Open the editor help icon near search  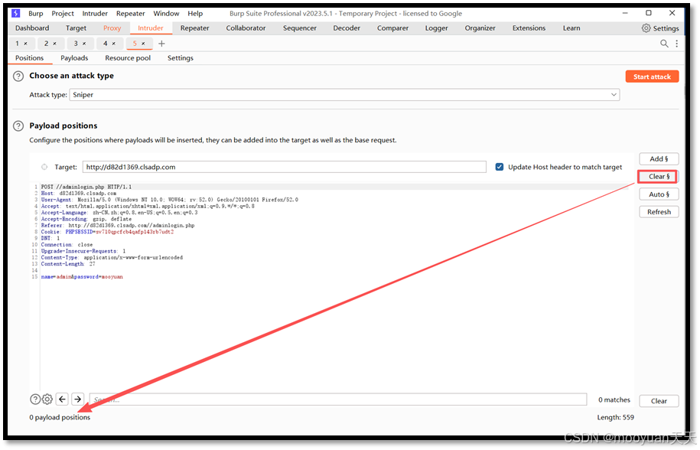click(35, 399)
